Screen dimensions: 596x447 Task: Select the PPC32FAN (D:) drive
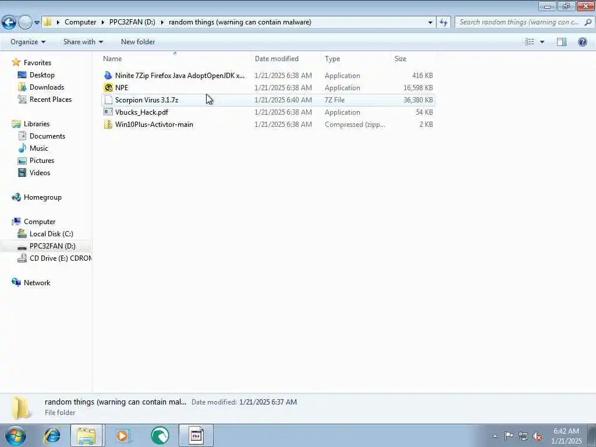[52, 246]
